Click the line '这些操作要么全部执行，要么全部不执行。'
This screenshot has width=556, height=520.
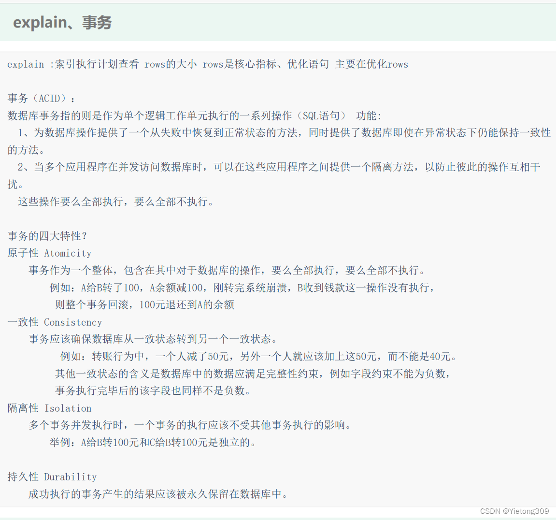116,202
